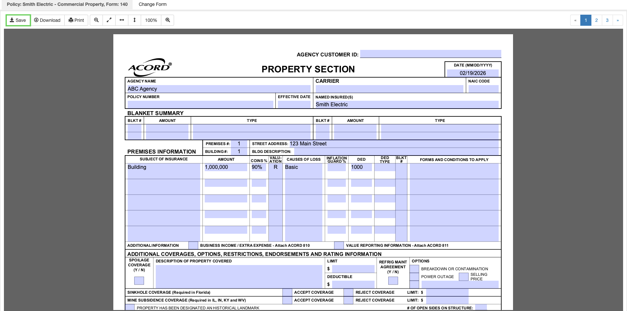This screenshot has width=627, height=311.
Task: Click the Bldg Description field
Action: 396,151
